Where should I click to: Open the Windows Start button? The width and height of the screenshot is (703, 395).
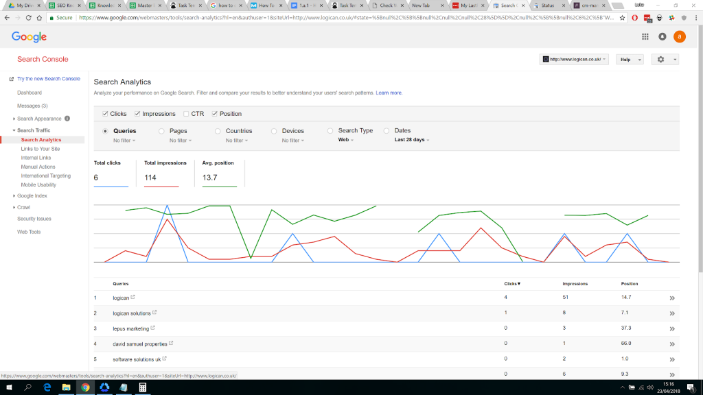click(x=8, y=387)
